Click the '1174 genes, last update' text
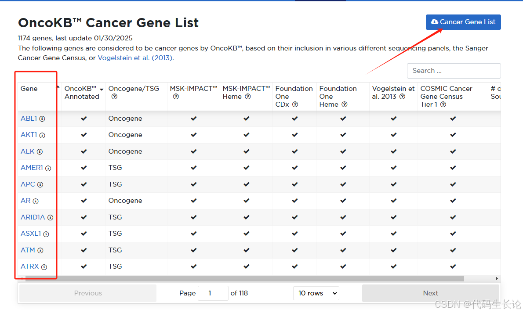The image size is (523, 313). (x=75, y=38)
